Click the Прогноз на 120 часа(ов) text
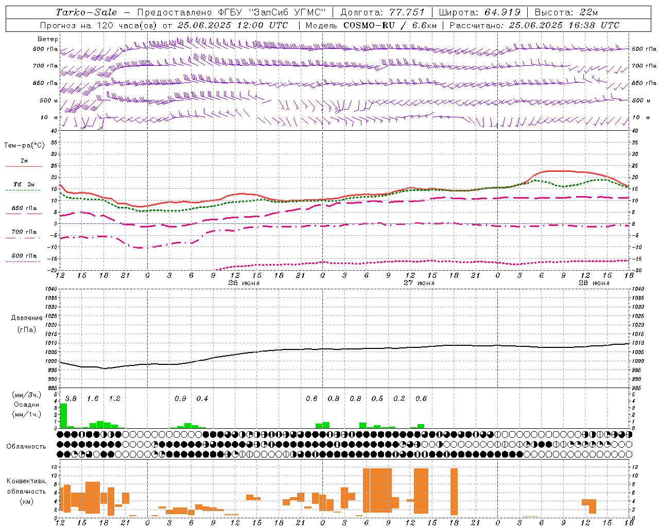Viewport: 659px width, 527px height. (98, 25)
